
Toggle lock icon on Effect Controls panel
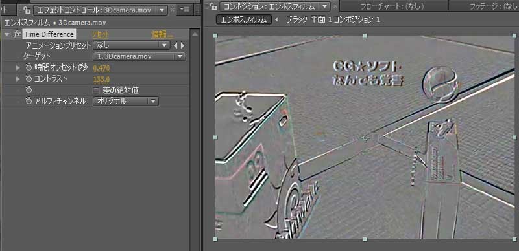[x=27, y=10]
